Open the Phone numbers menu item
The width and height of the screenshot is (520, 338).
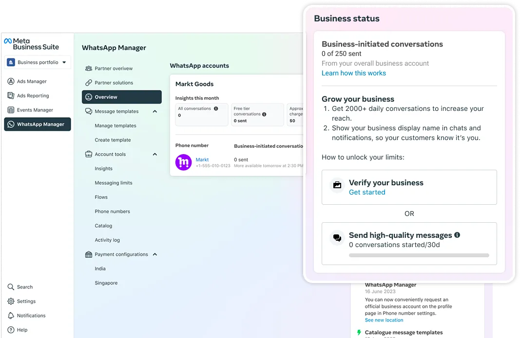112,212
